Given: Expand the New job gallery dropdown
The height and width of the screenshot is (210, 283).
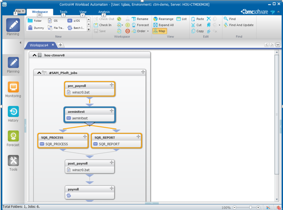Looking at the screenshot, I should coord(88,29).
